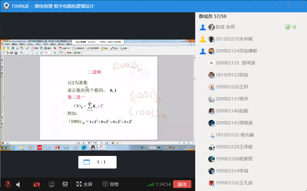Enter full screen with 全屏 button
The image size is (307, 191).
[x=84, y=184]
